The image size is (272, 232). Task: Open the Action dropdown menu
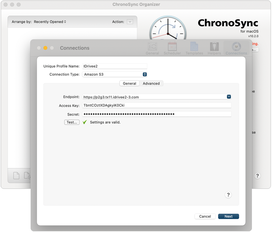point(130,22)
